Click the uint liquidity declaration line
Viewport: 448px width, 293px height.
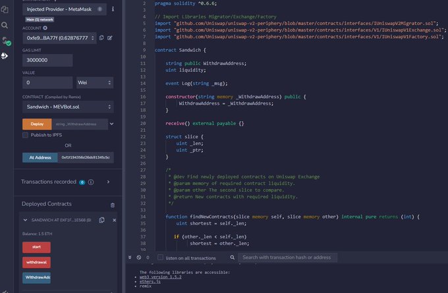[x=185, y=70]
